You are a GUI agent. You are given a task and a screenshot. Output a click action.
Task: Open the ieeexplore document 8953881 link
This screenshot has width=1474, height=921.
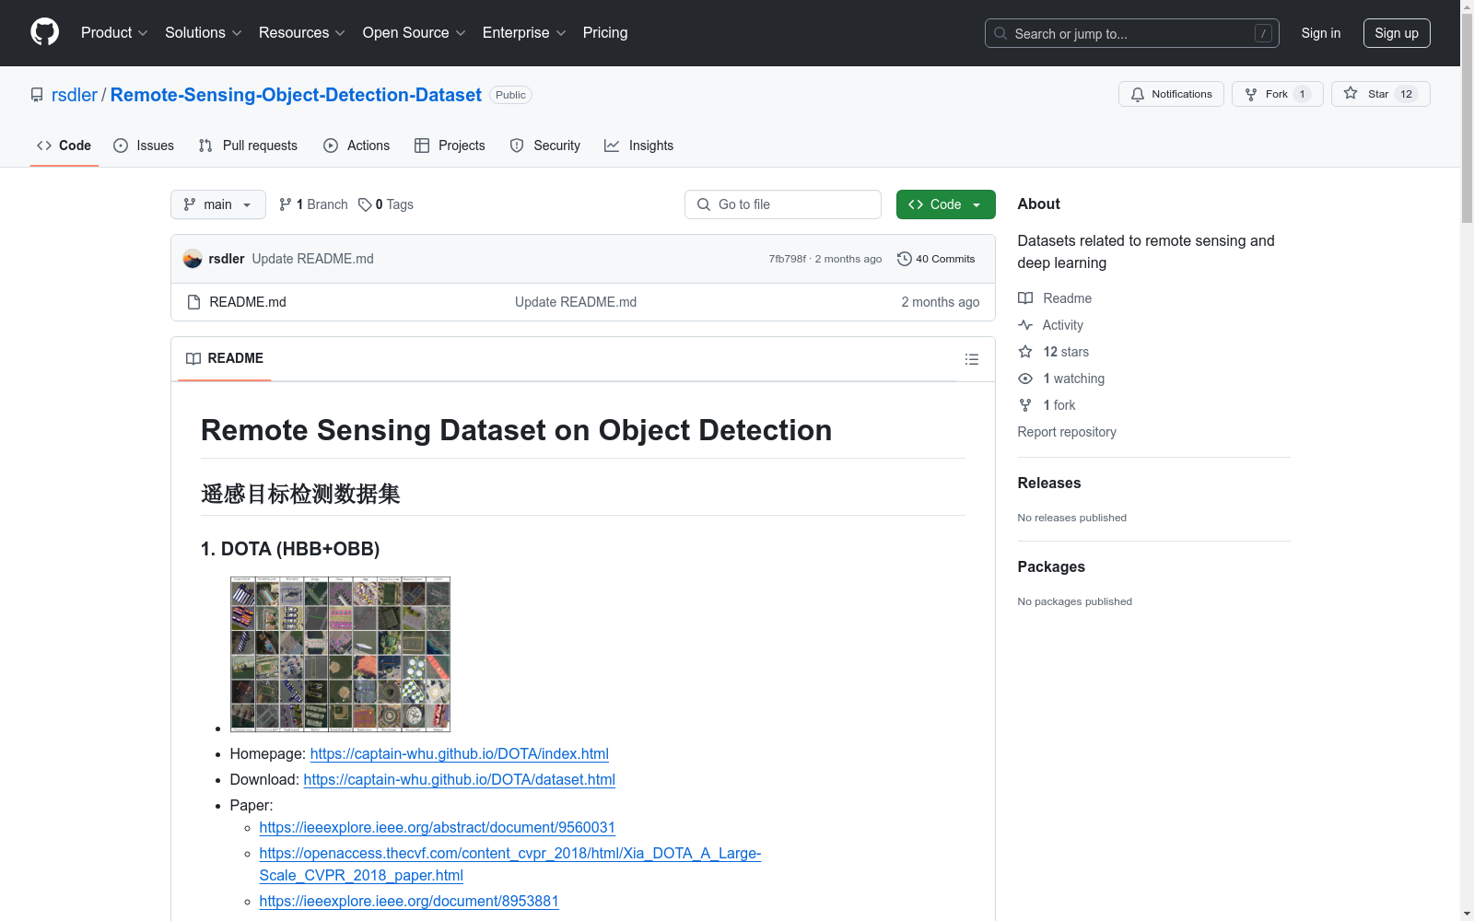point(409,901)
